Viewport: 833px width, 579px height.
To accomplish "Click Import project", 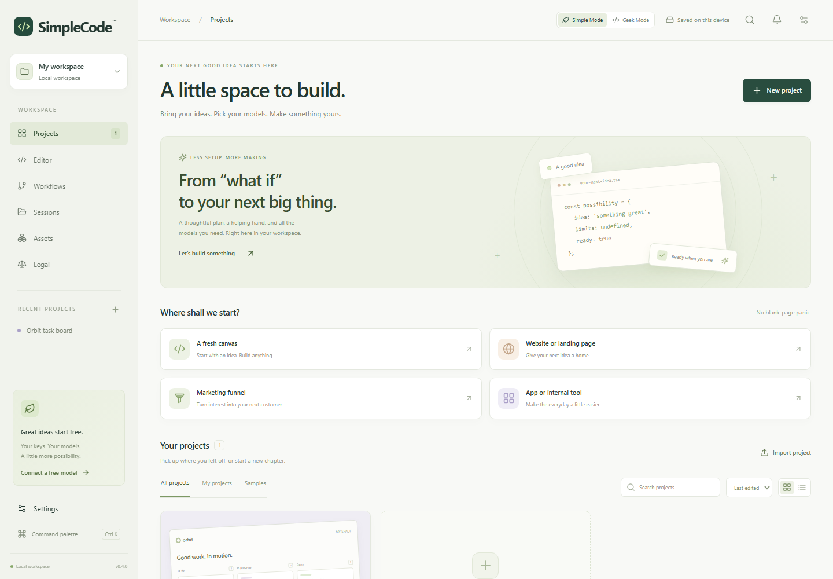I will (x=786, y=453).
